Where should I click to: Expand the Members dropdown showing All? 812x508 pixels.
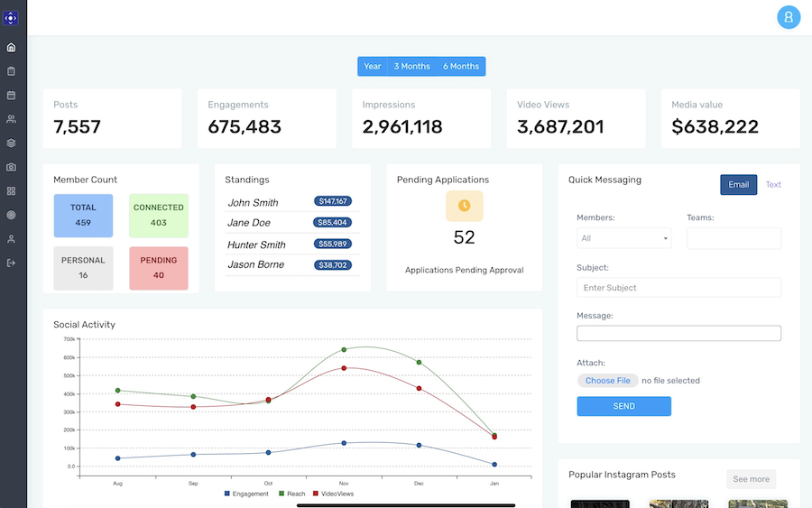(623, 238)
